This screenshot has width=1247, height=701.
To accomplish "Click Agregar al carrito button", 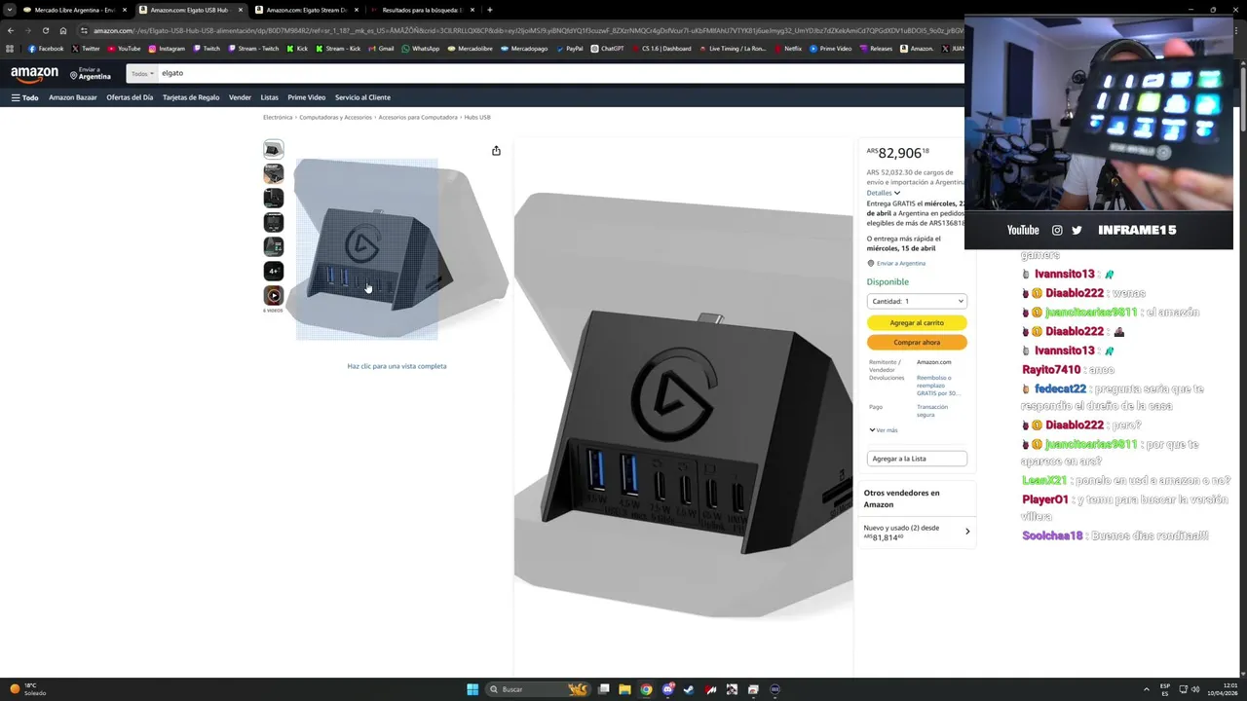I will (x=917, y=322).
